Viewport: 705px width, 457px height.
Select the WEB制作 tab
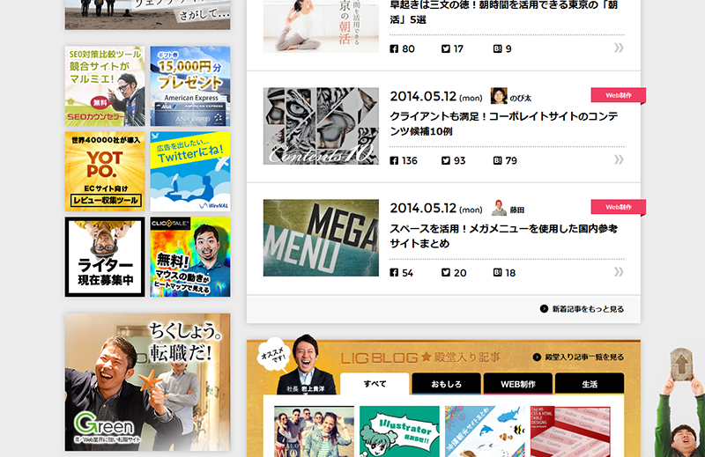518,384
